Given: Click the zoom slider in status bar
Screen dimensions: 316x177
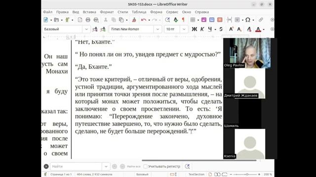Looking at the screenshot, I should tap(245, 175).
